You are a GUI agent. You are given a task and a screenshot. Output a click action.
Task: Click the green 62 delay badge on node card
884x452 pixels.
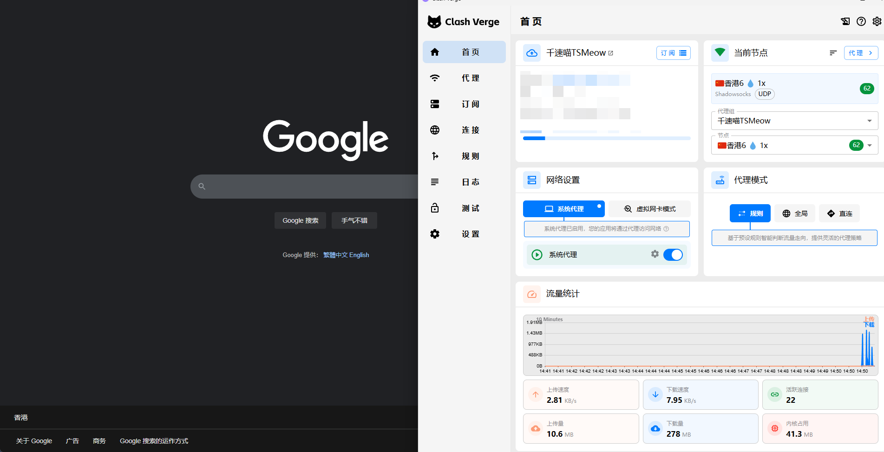click(867, 88)
